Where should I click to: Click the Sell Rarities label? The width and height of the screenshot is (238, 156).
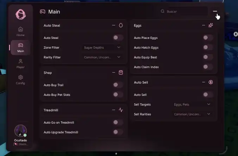[x=142, y=114]
